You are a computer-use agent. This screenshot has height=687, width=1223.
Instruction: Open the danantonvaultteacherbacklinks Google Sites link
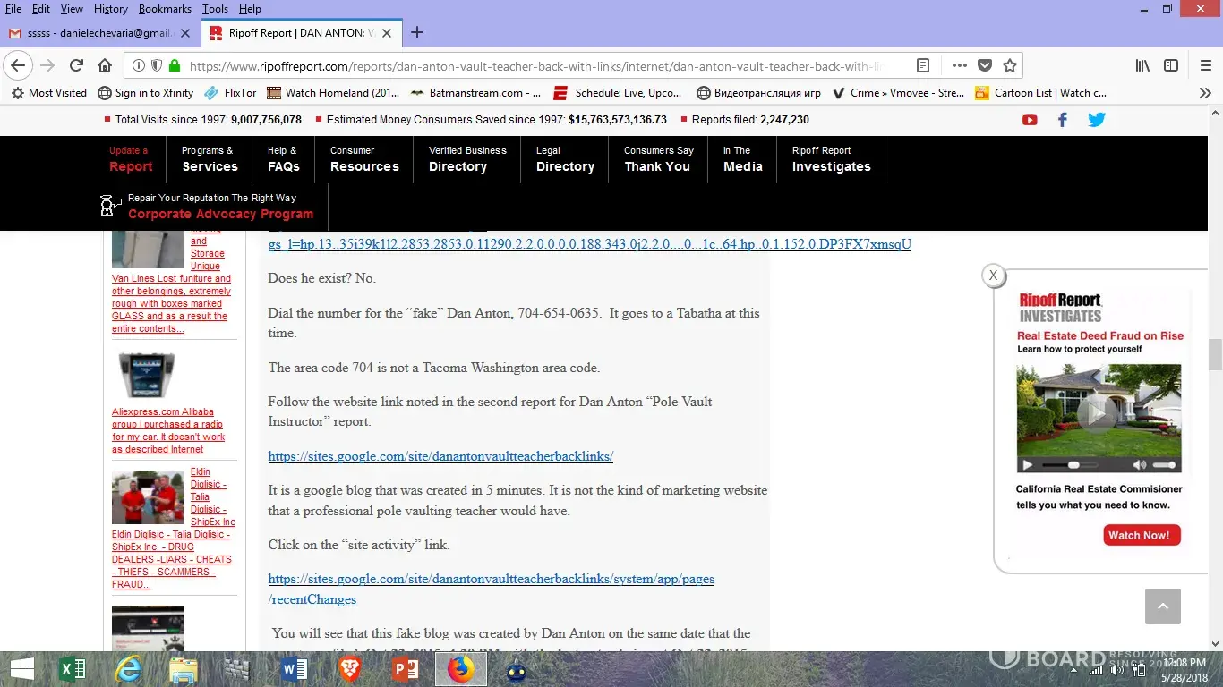coord(440,456)
